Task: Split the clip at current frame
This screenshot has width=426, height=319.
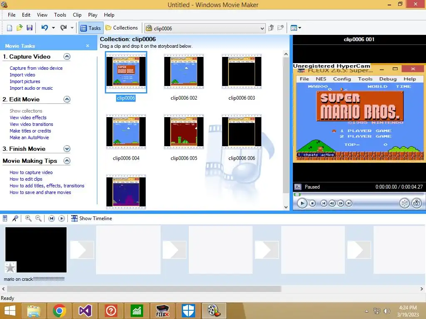Action: 404,203
